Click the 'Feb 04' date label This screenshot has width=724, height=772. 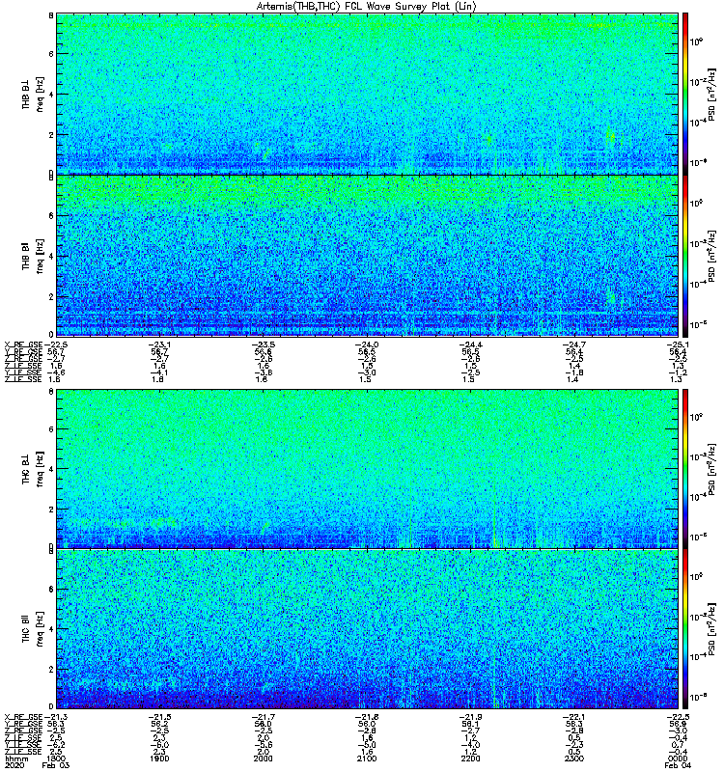point(678,765)
